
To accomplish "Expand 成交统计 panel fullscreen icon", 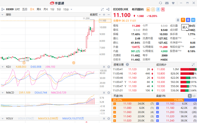I will click(x=193, y=65).
